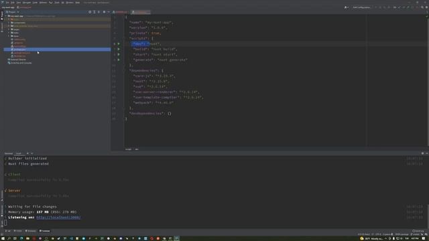Screen dimensions: 429x241
Task: Expand the node_modules folder
Action: point(9,26)
